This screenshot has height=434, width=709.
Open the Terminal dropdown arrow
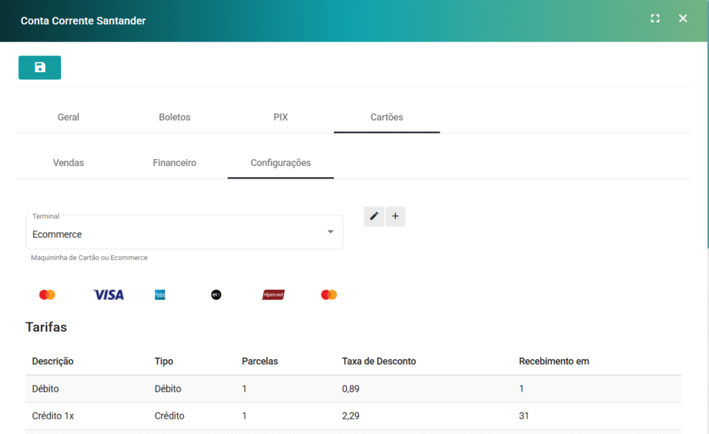click(x=330, y=232)
